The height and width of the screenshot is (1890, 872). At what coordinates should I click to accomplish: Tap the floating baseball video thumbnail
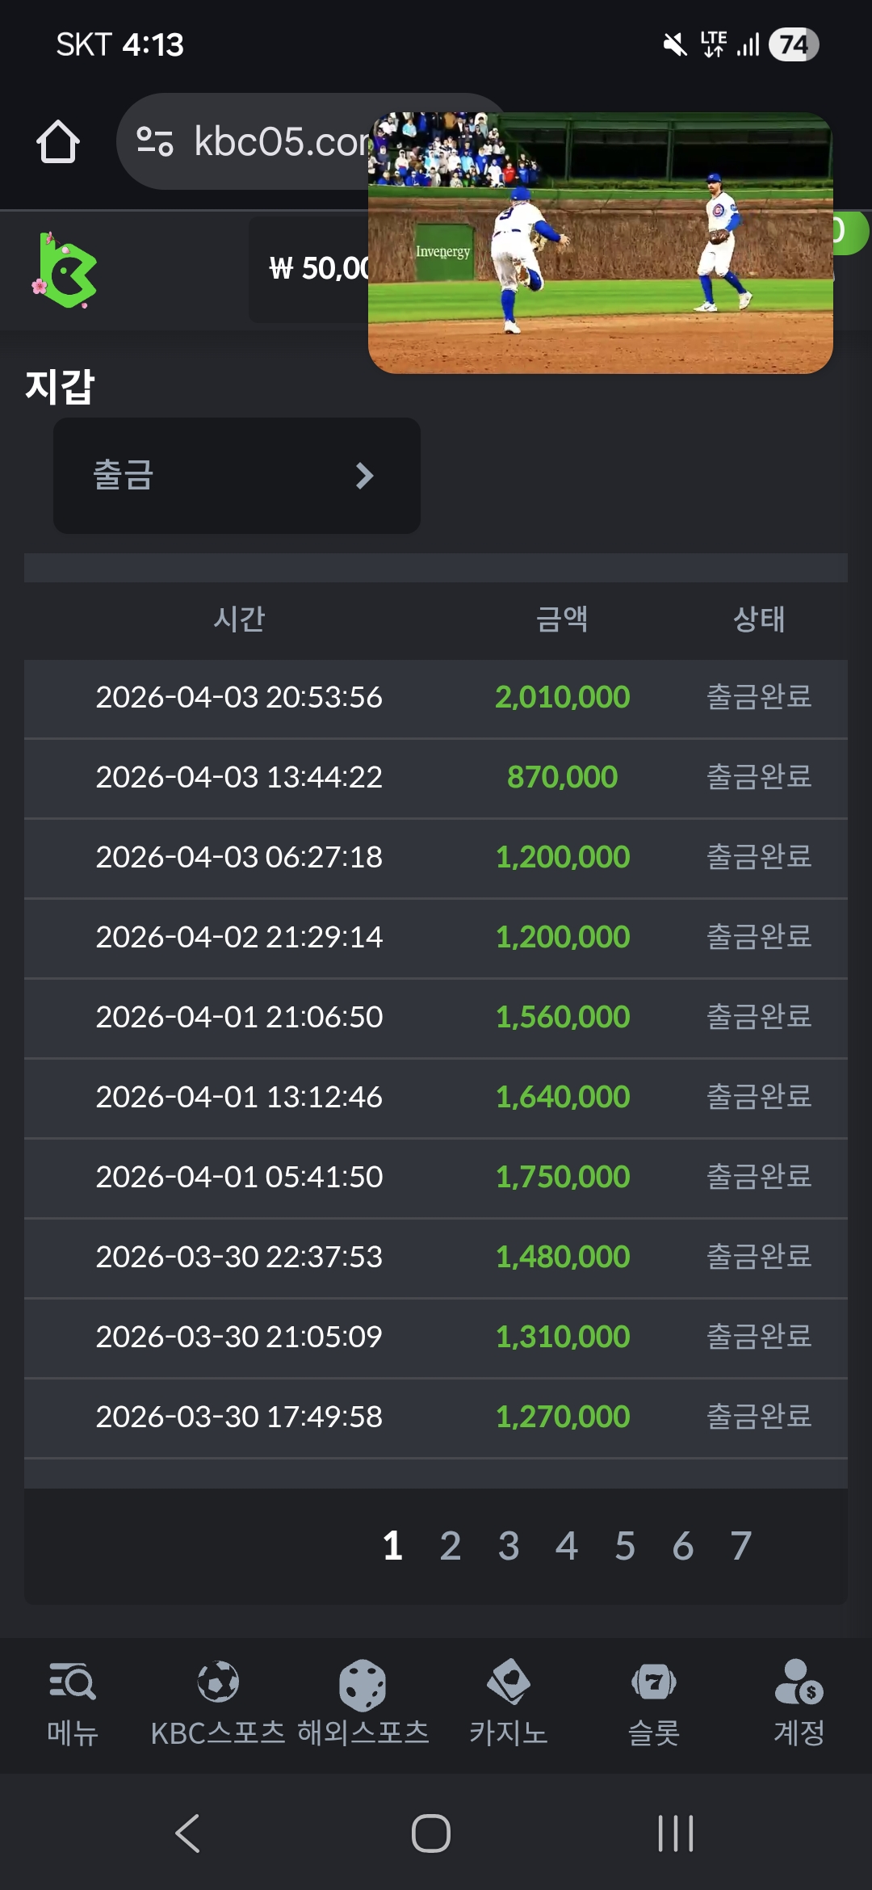600,243
